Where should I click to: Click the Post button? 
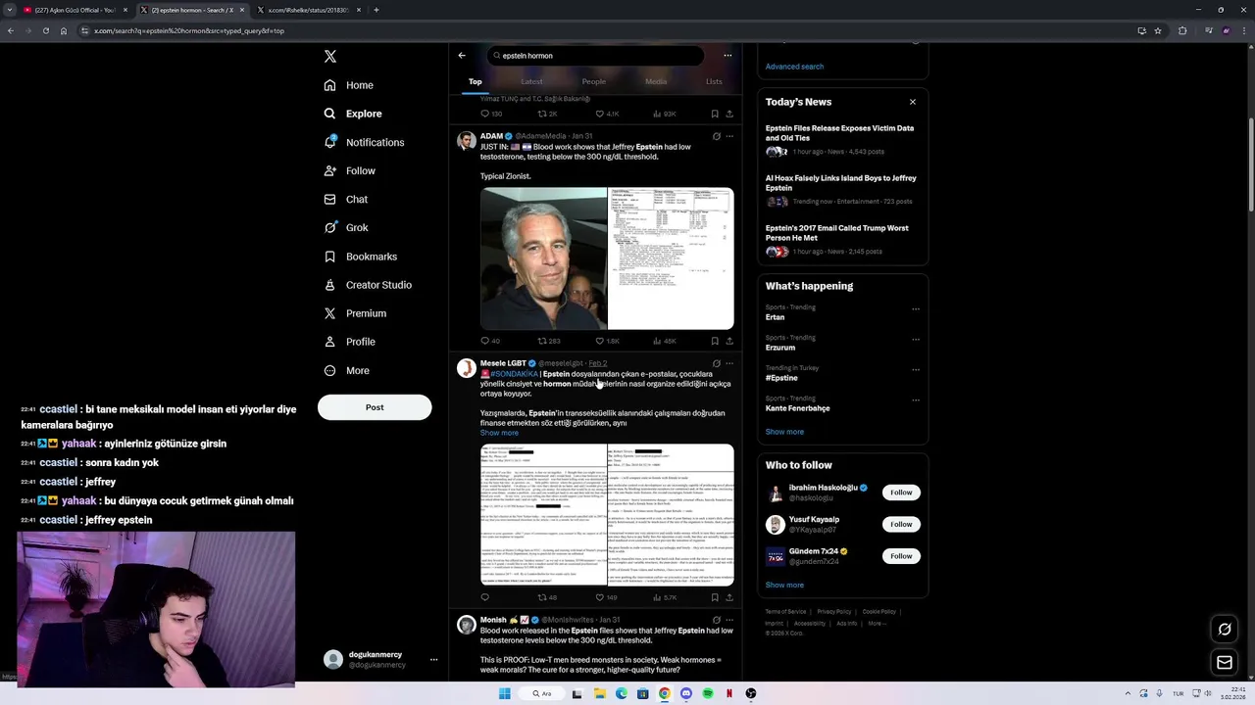[x=375, y=407]
